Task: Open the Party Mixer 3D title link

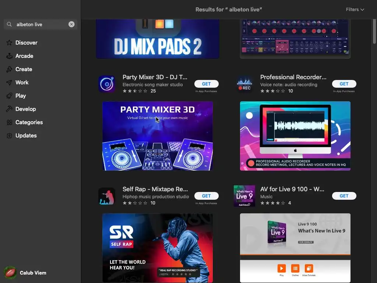Action: [x=155, y=77]
